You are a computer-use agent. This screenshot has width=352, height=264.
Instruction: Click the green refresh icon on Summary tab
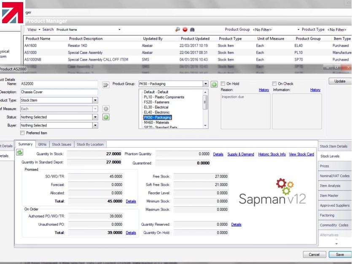point(19,153)
